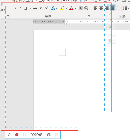Apply character shading icon
Image resolution: width=130 pixels, height=140 pixels.
pos(81,8)
